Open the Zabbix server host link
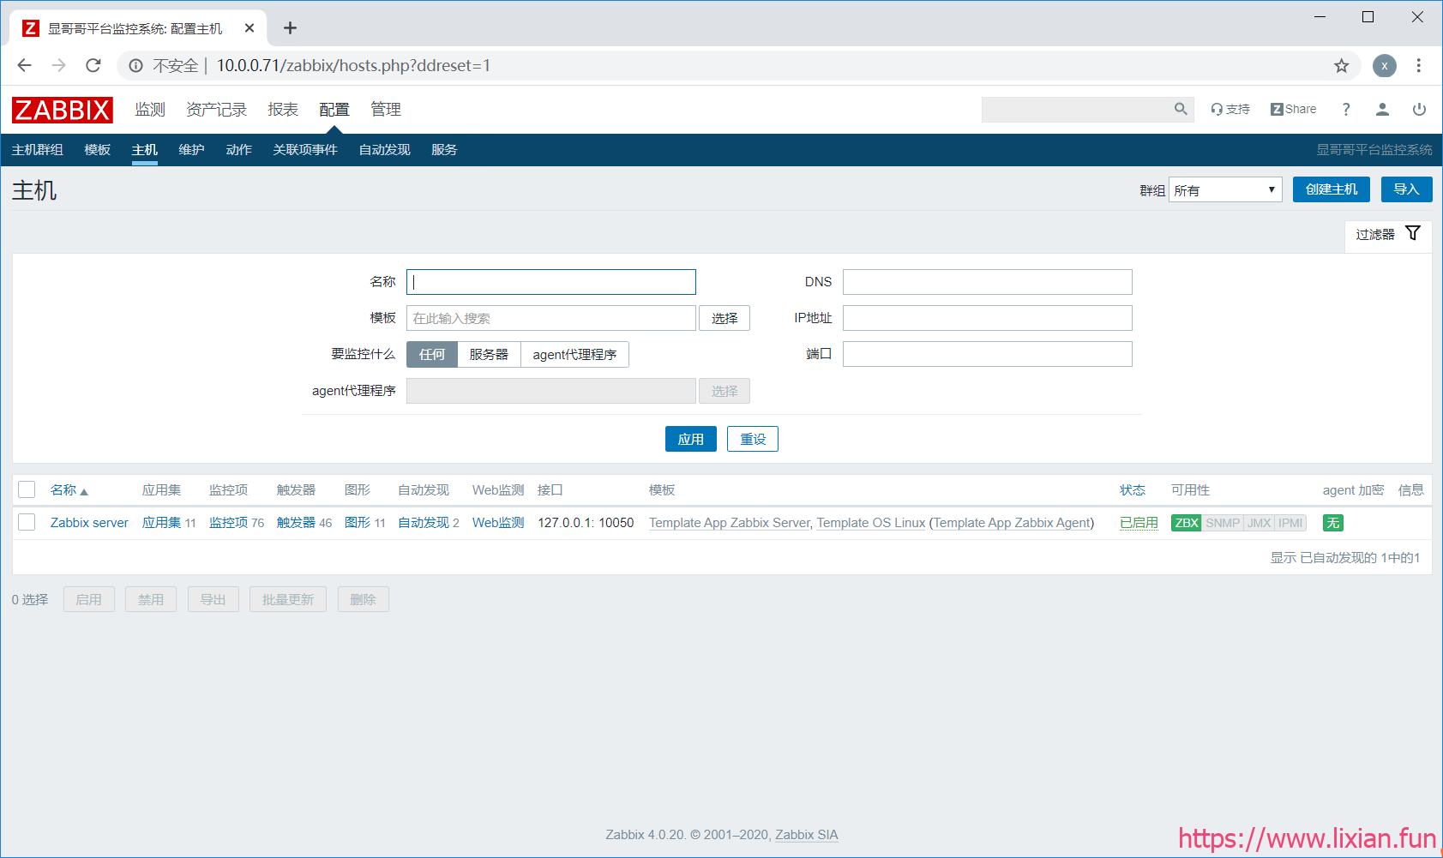Screen dimensions: 1443x858 tap(89, 523)
